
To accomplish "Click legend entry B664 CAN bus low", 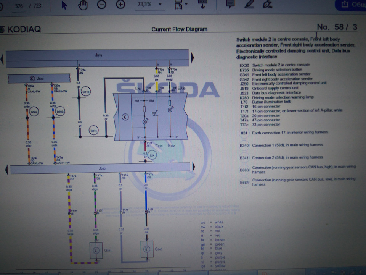I will tap(298, 182).
